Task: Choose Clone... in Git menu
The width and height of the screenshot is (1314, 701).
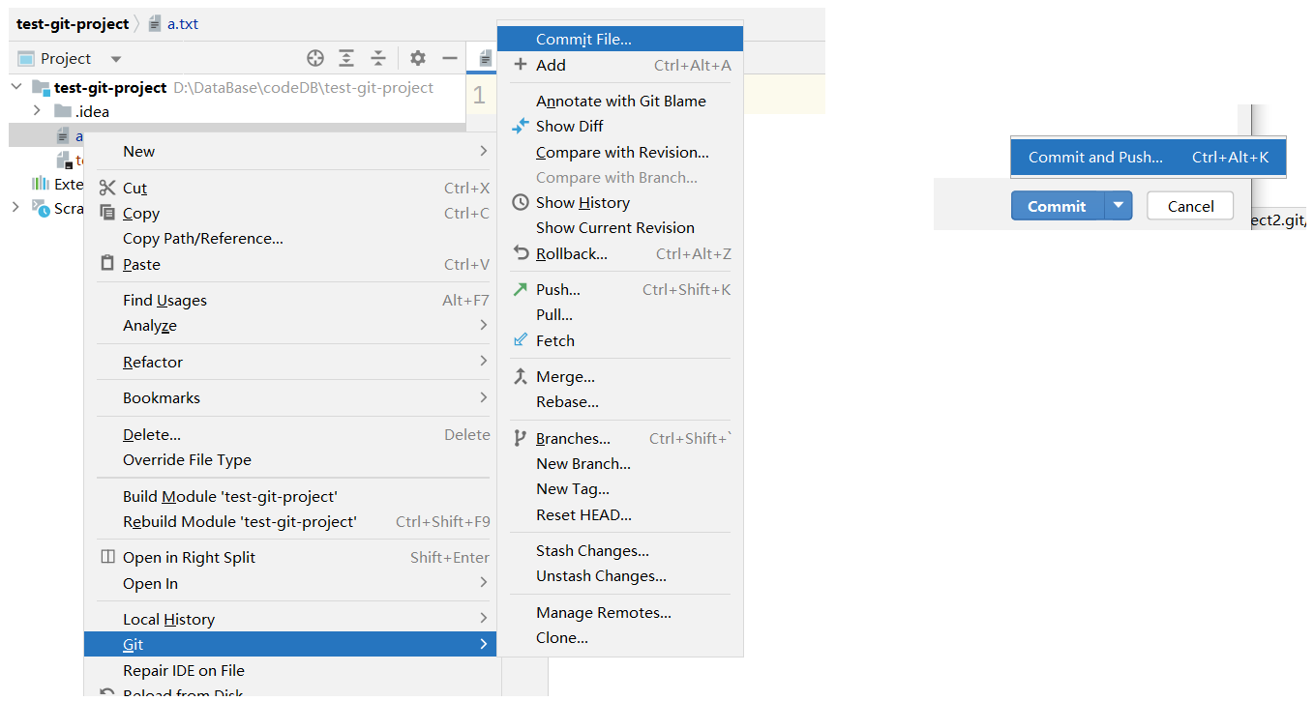Action: 620,637
